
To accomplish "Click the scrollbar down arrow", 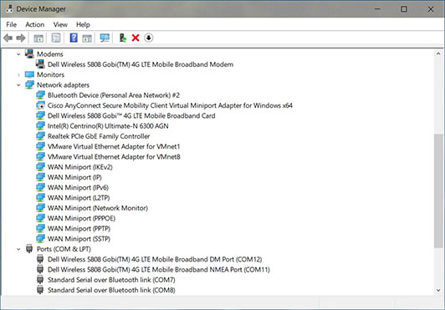I will coord(438,290).
